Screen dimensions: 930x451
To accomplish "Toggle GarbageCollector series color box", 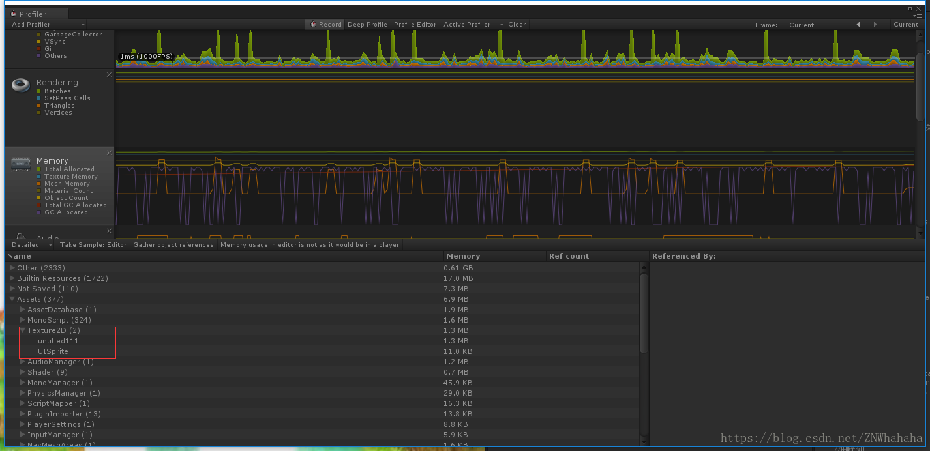I will (x=39, y=35).
